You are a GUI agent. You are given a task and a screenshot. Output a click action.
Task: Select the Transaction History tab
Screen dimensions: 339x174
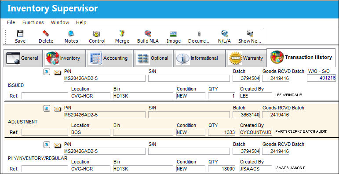(x=301, y=57)
